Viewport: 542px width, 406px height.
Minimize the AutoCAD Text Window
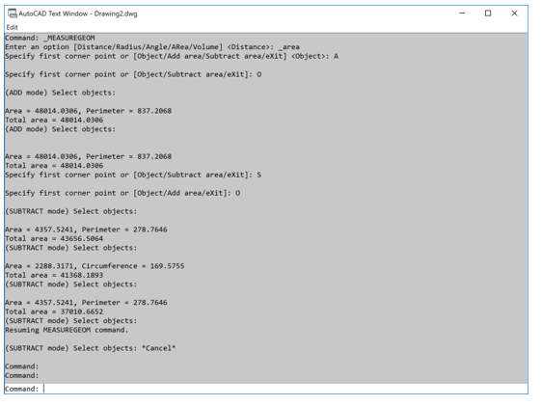462,14
